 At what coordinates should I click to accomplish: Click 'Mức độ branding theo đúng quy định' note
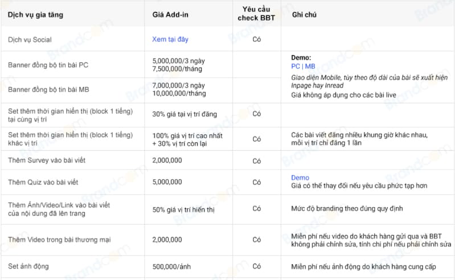click(x=346, y=209)
